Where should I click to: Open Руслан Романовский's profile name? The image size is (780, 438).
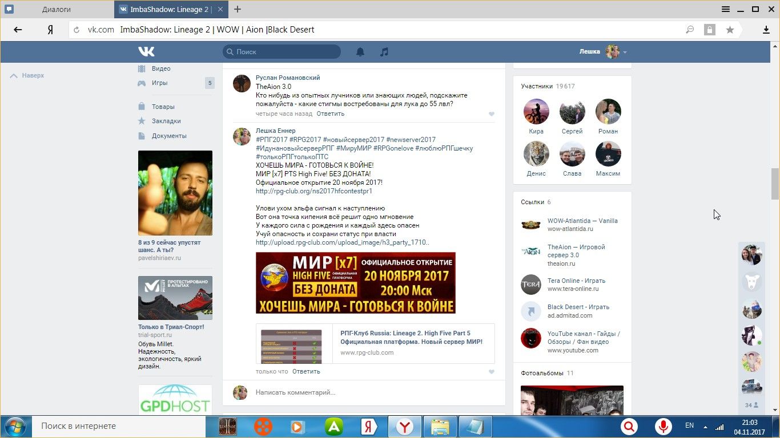coord(288,78)
